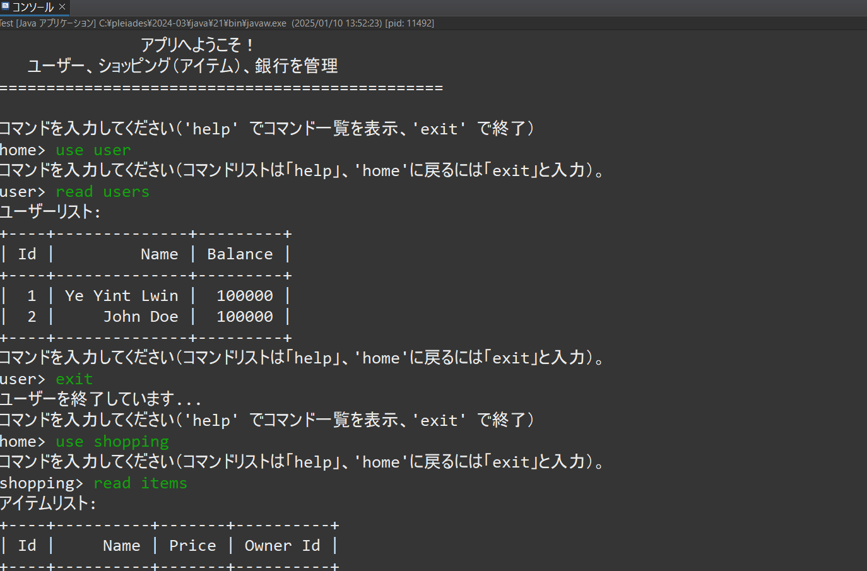867x571 pixels.
Task: Click the 'アイテムリスト:' heading line
Action: point(48,503)
